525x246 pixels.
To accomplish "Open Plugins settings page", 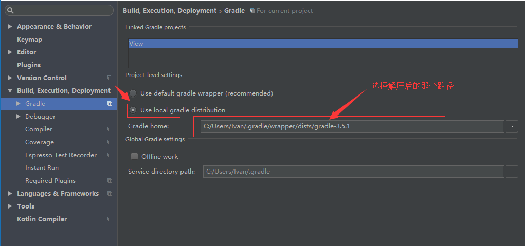I will point(29,65).
